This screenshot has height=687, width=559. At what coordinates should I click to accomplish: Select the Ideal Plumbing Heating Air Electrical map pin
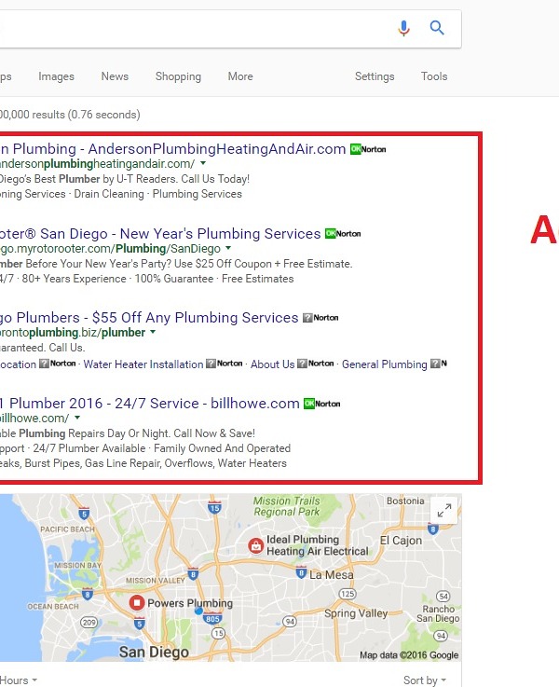(x=255, y=546)
